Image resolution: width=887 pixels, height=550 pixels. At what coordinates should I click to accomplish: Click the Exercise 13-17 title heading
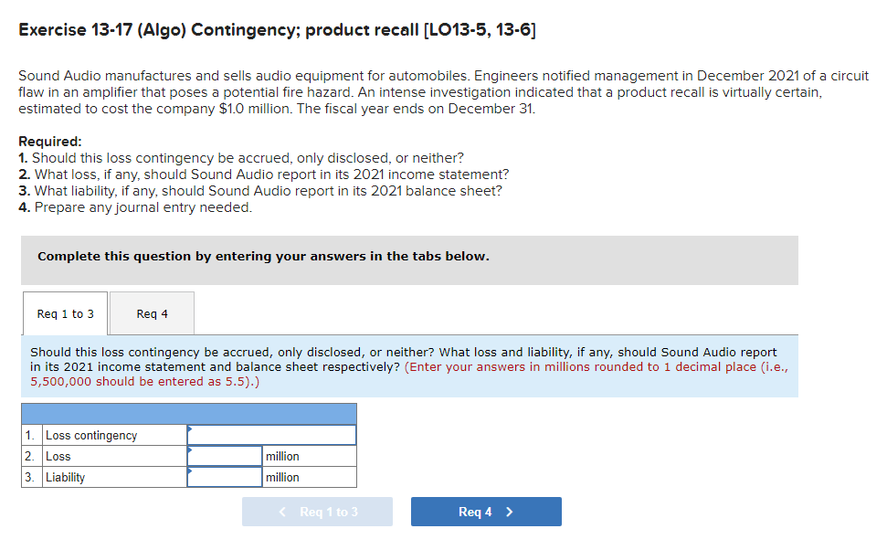point(277,29)
